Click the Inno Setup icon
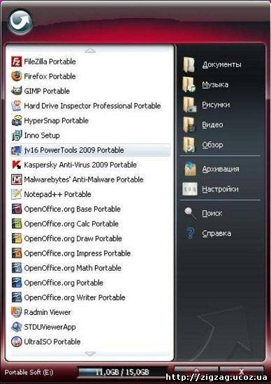271x384 pixels. point(17,135)
